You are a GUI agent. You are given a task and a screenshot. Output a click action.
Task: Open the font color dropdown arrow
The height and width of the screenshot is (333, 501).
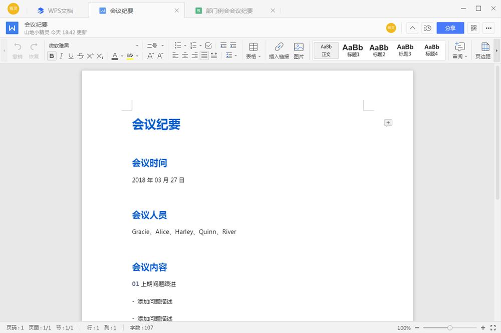point(122,56)
